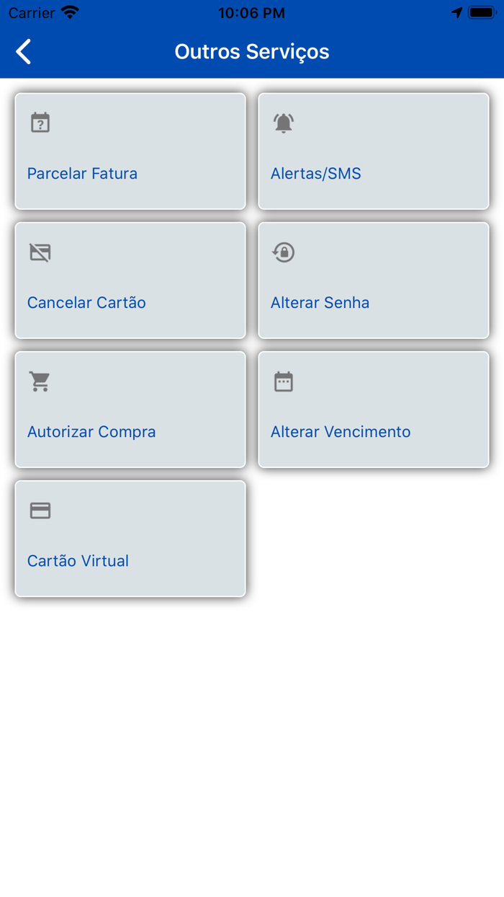Click the credit card icon above Cartão Virtual

40,510
